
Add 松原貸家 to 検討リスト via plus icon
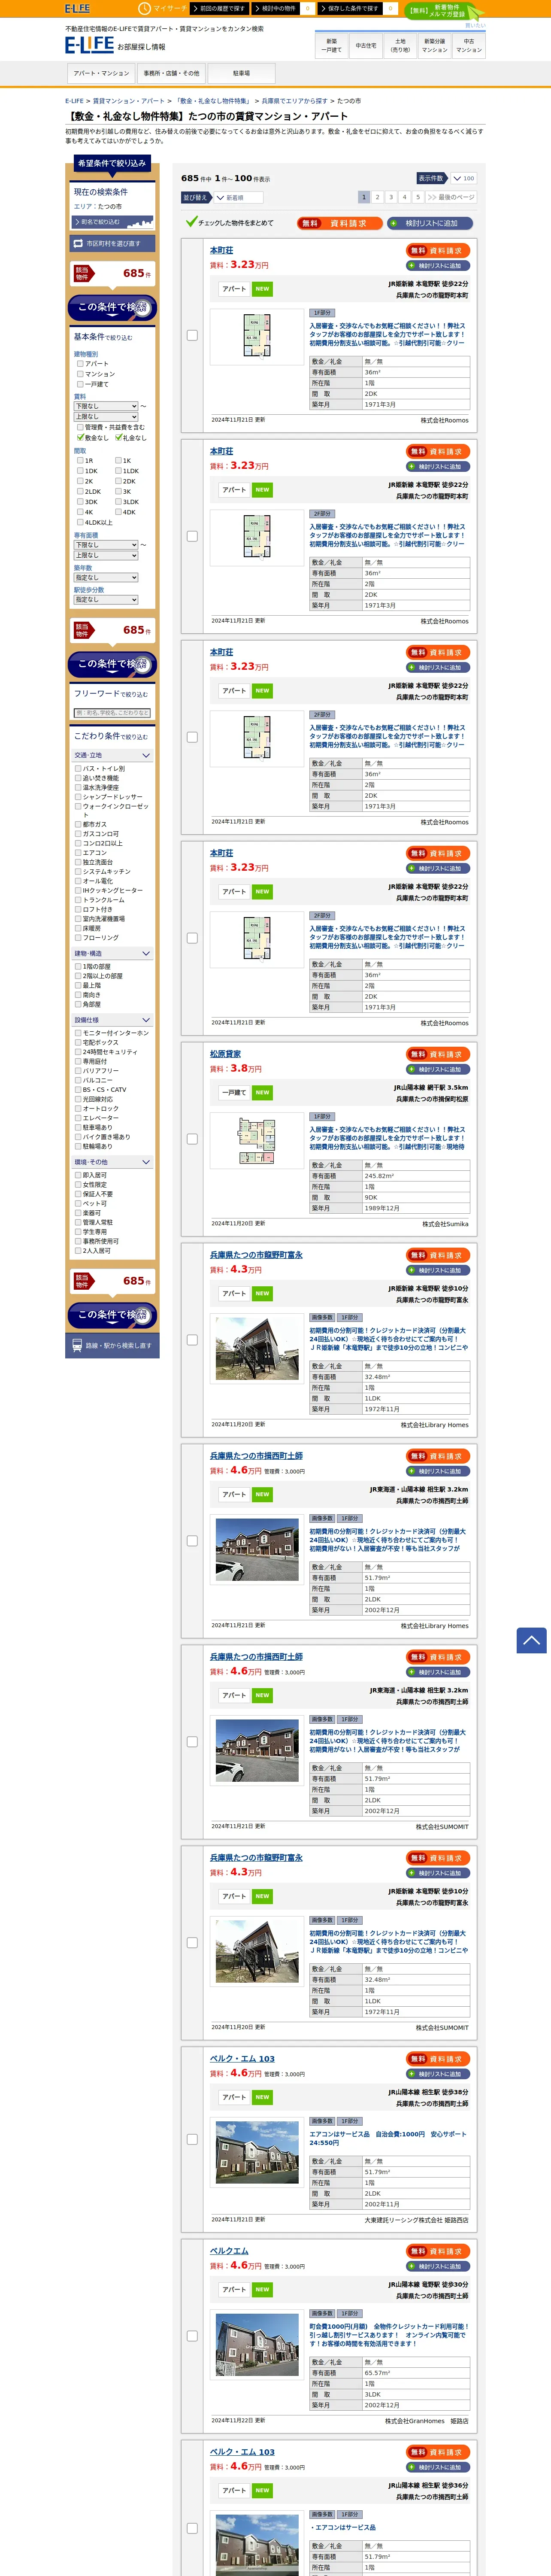pos(439,1069)
